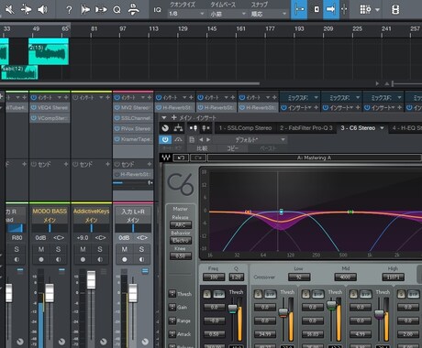Toggle the C6 plugin power button
This screenshot has height=348, width=422.
coord(165,140)
